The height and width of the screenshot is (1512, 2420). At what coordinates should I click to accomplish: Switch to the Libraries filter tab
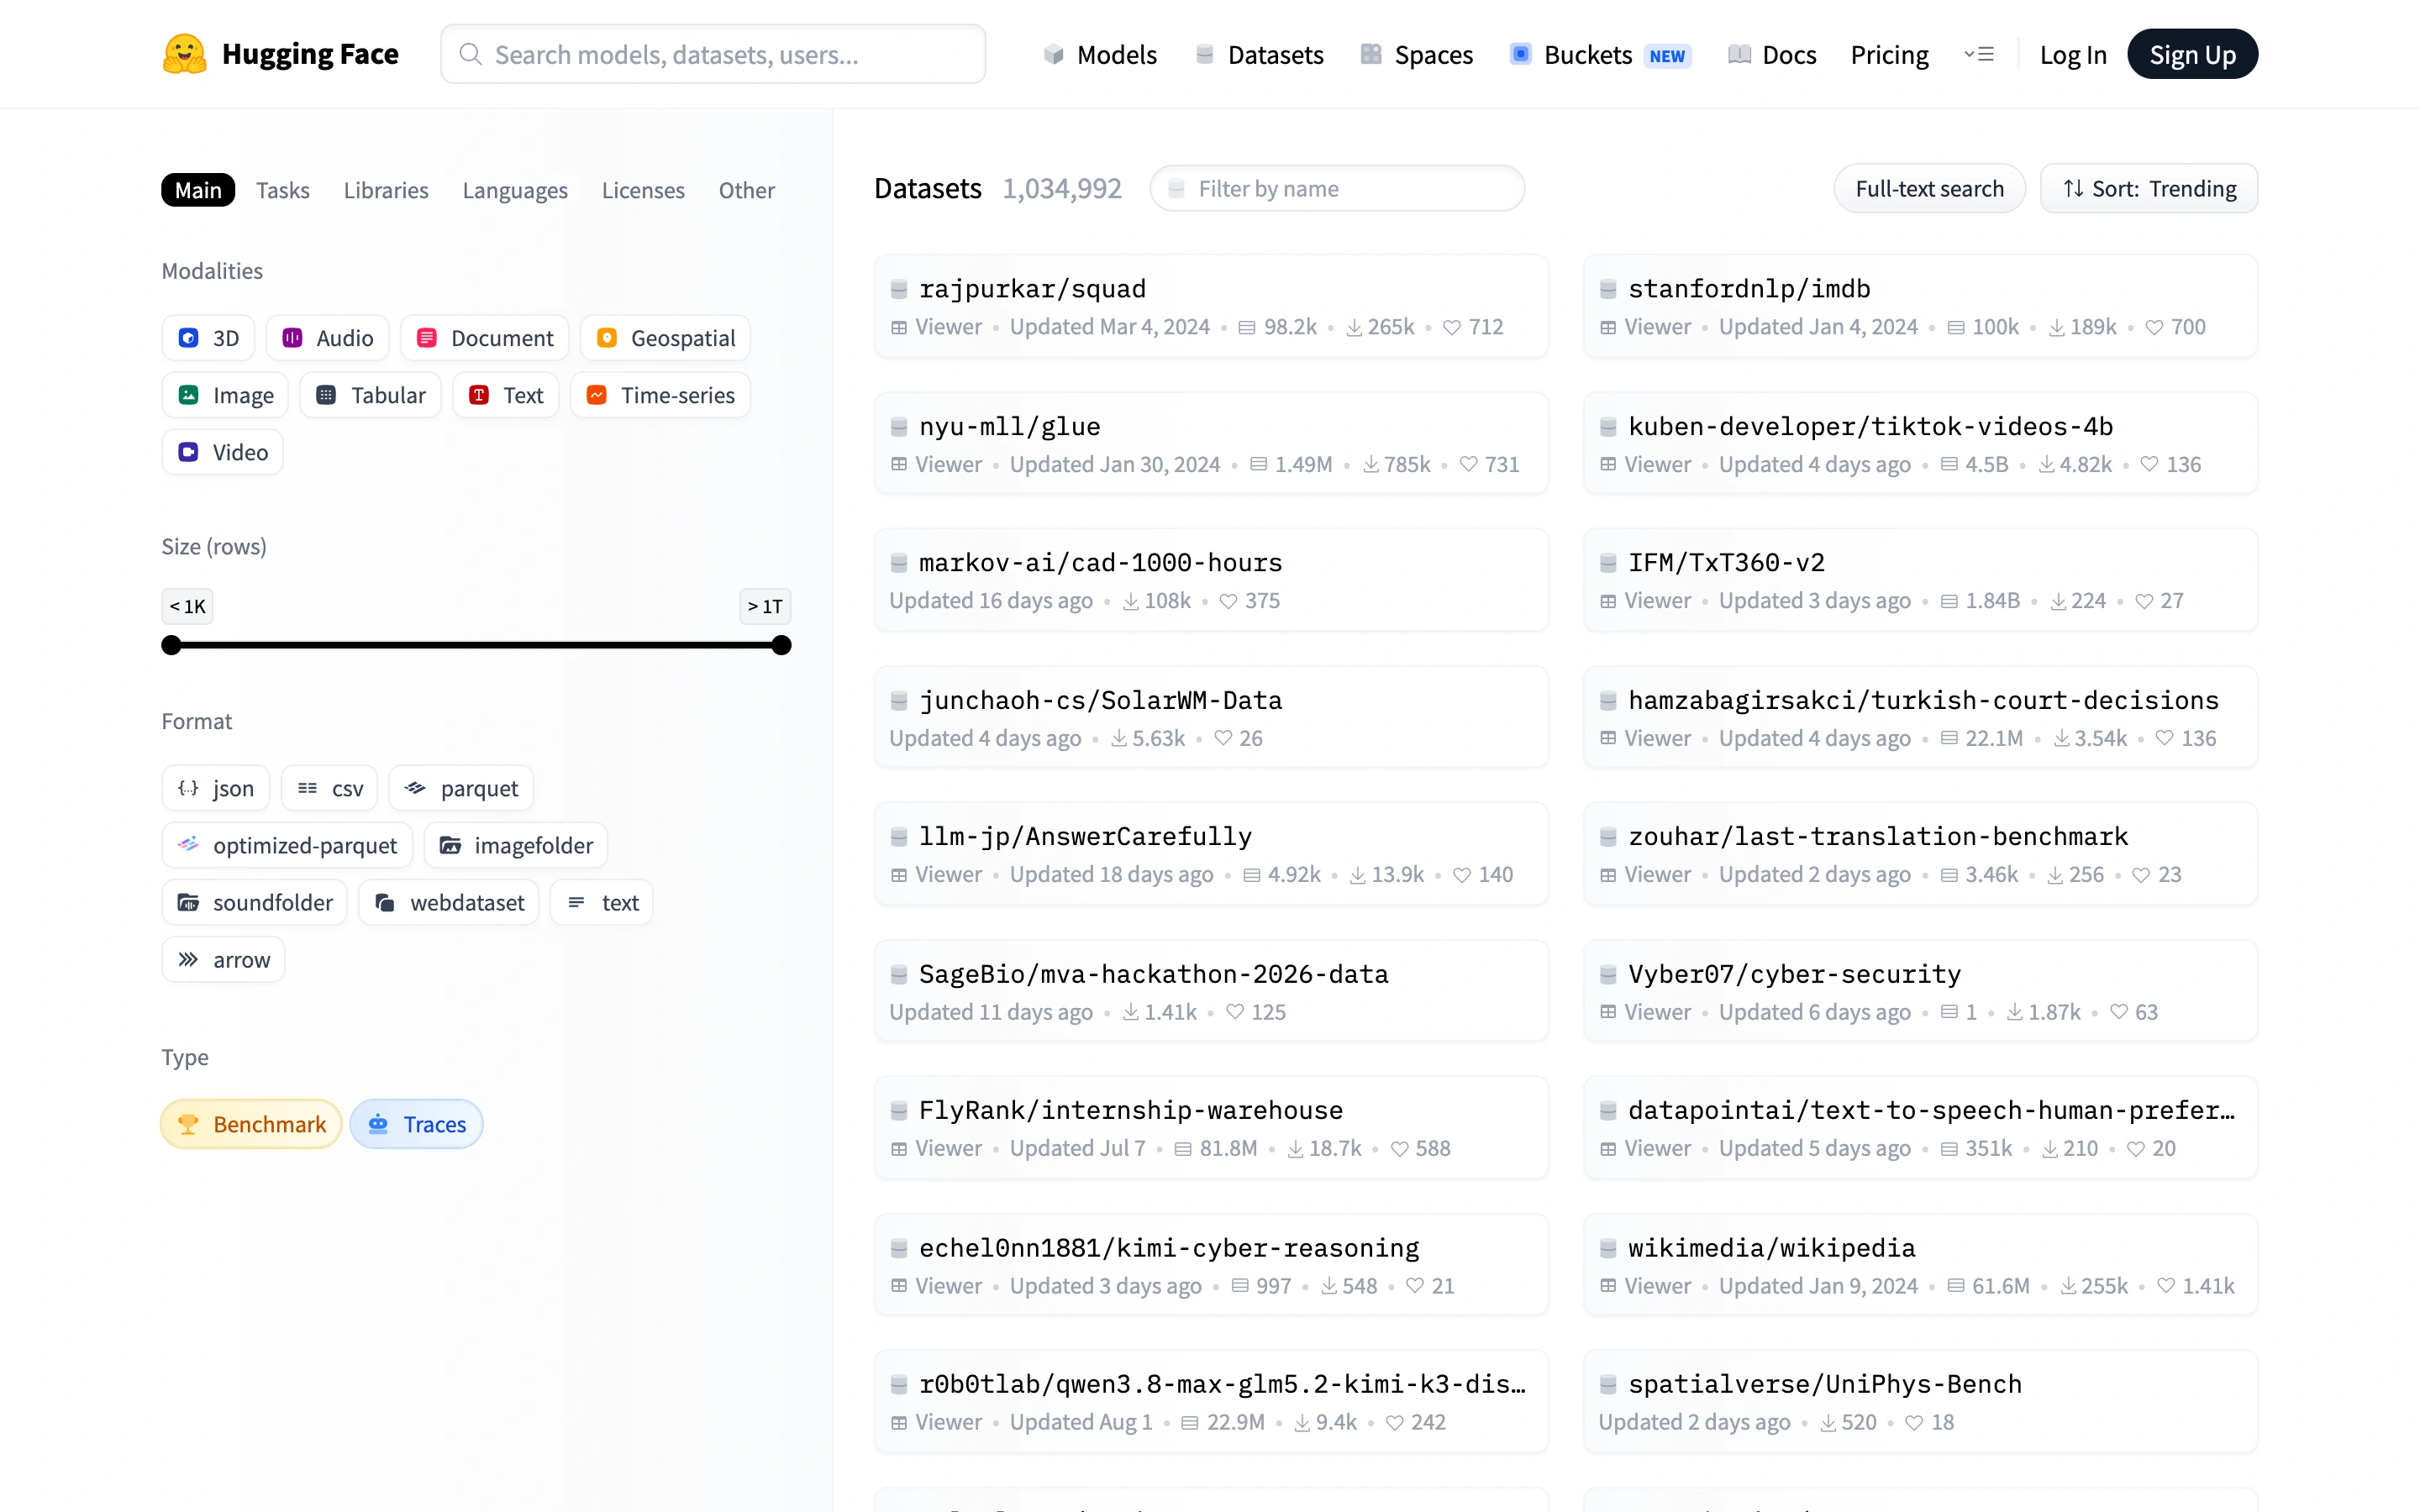click(x=386, y=190)
